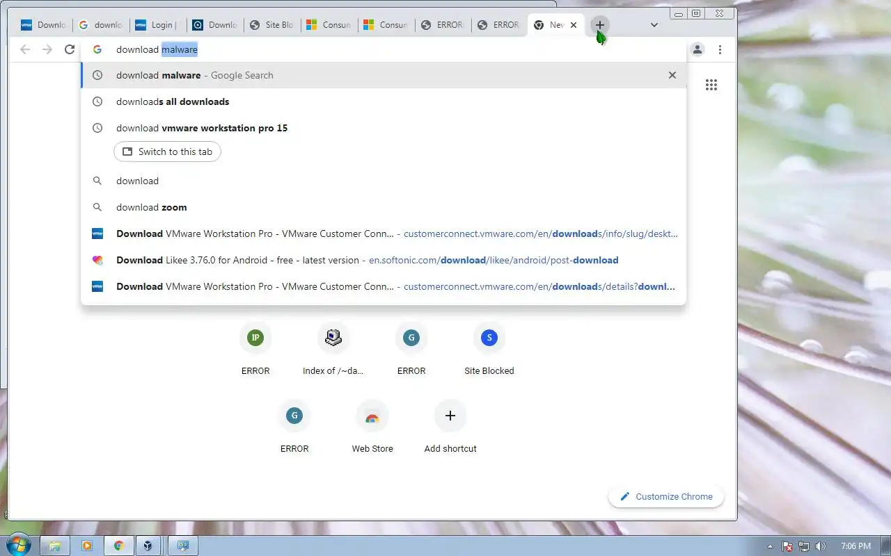
Task: Open Windows Explorer from the taskbar
Action: [55, 546]
